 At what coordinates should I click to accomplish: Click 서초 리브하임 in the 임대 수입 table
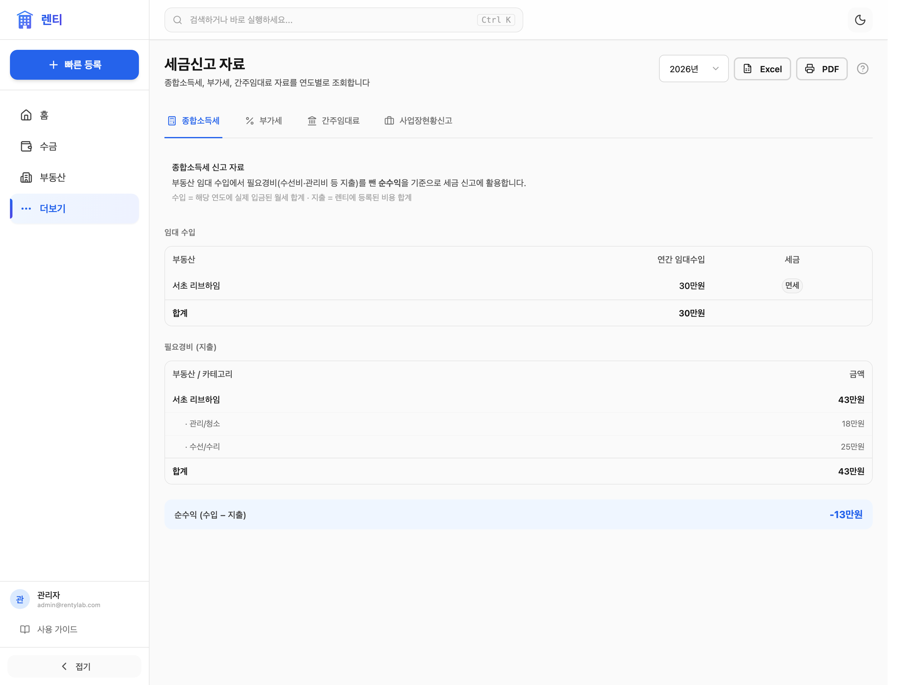[x=196, y=286]
